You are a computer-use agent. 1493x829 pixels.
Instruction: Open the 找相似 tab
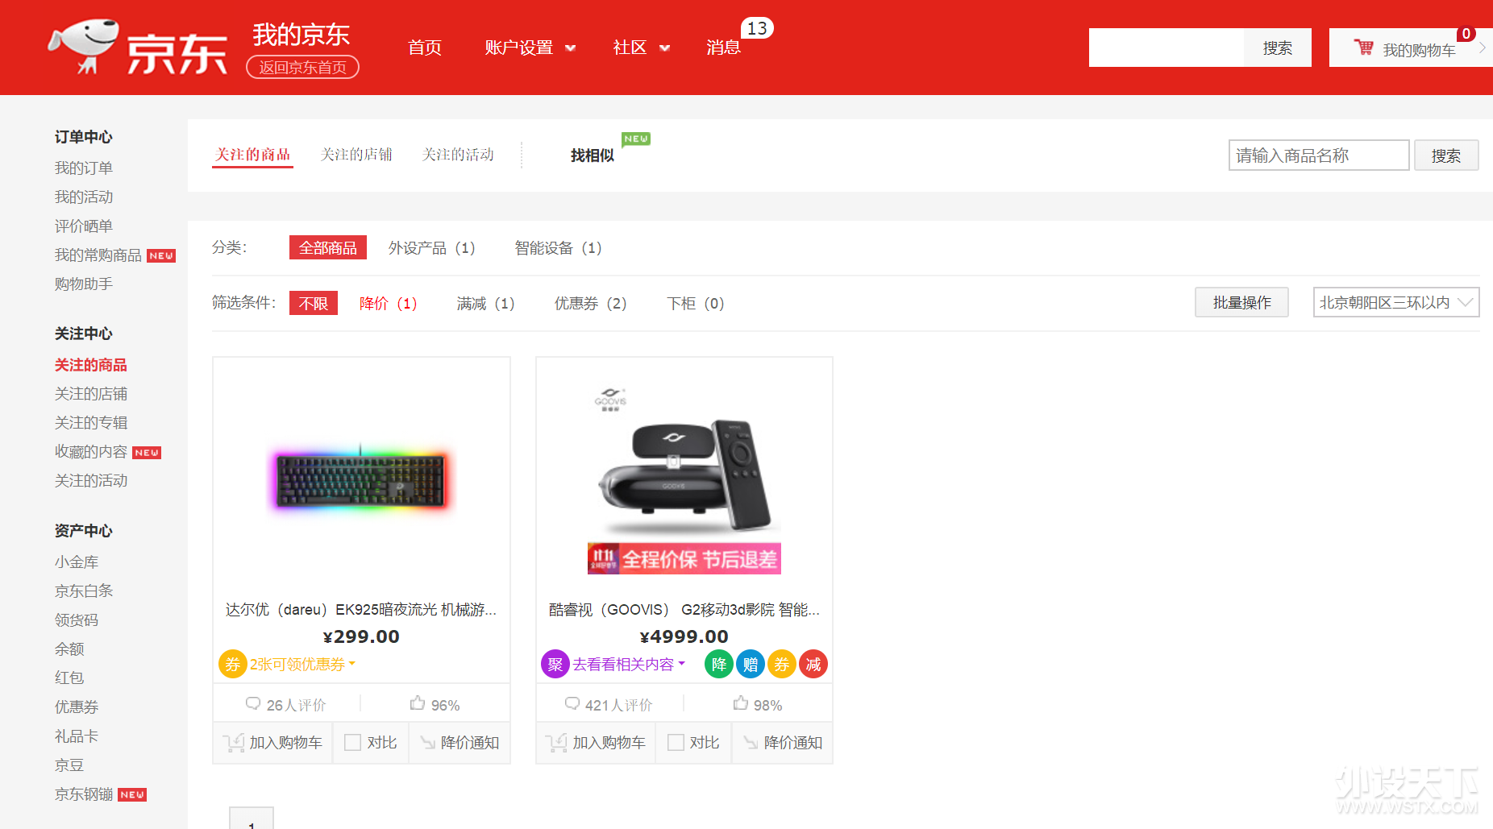[593, 155]
